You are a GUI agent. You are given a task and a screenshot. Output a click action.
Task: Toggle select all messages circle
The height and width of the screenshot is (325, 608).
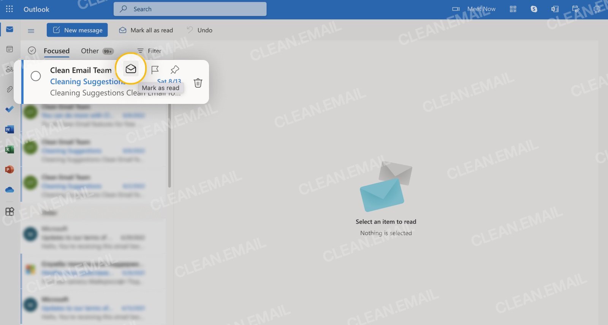coord(32,51)
